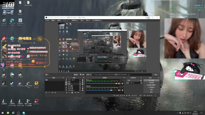205x115 pixels.
Task: Select the WeGame desktop shortcut
Action: (x=4, y=84)
